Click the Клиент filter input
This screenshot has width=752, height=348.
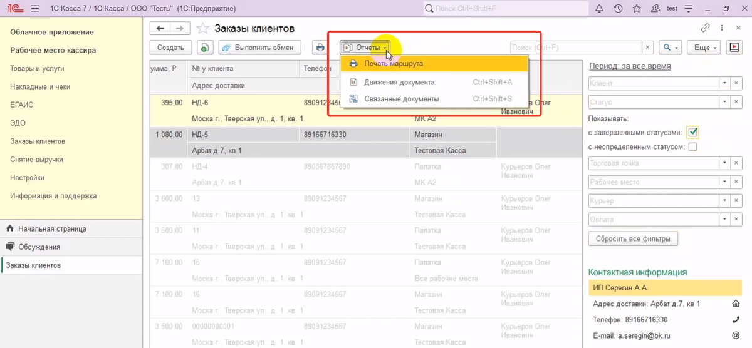[x=654, y=83]
